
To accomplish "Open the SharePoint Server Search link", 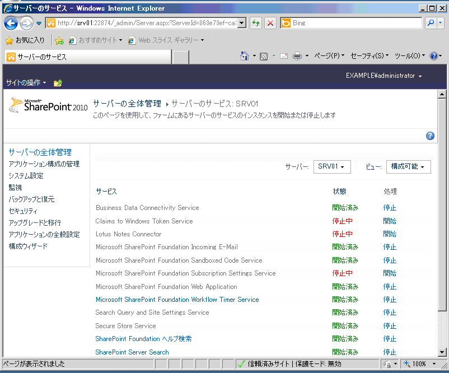I will tap(132, 352).
